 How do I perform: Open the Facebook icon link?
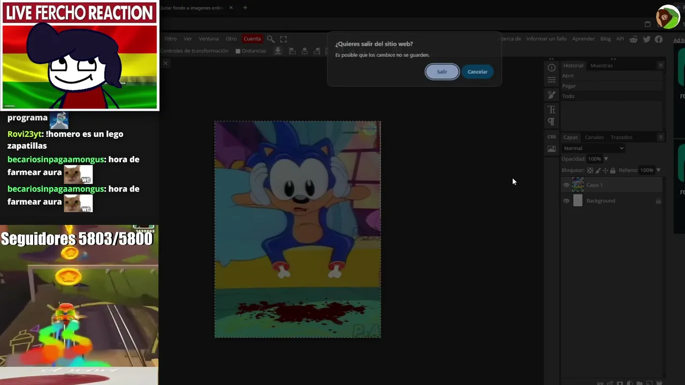tap(659, 39)
